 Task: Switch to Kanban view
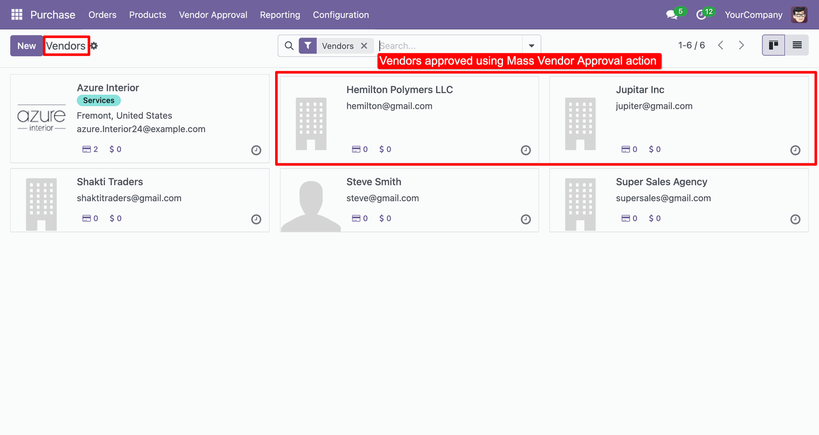(x=773, y=45)
